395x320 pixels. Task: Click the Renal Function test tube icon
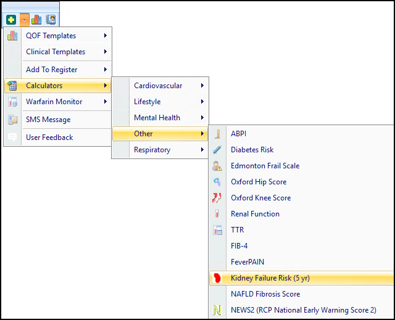[x=217, y=214]
